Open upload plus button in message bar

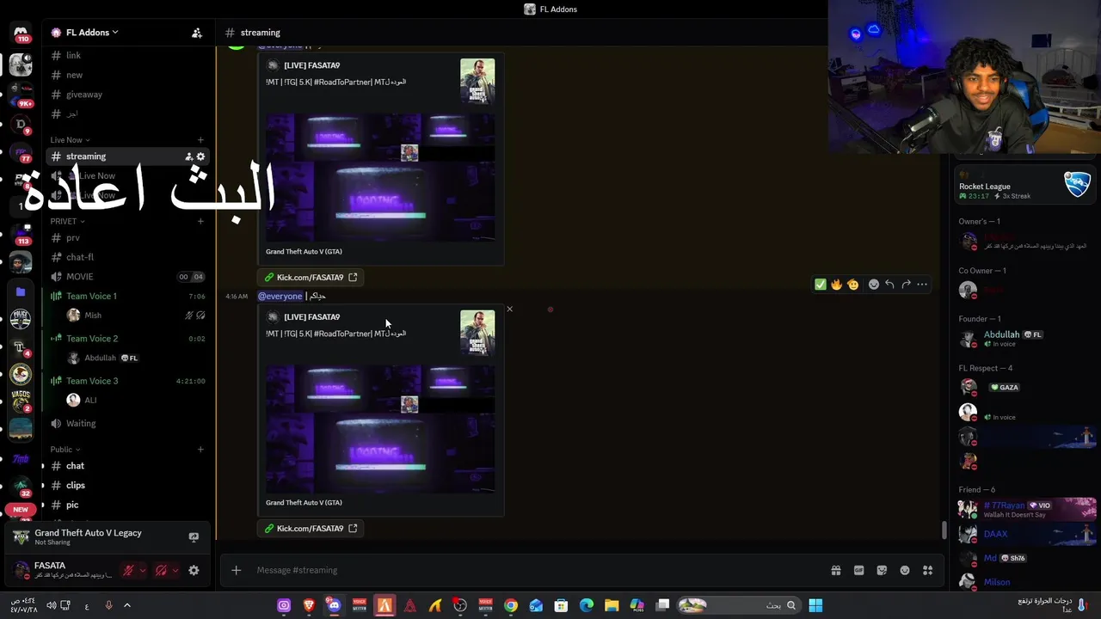point(237,570)
